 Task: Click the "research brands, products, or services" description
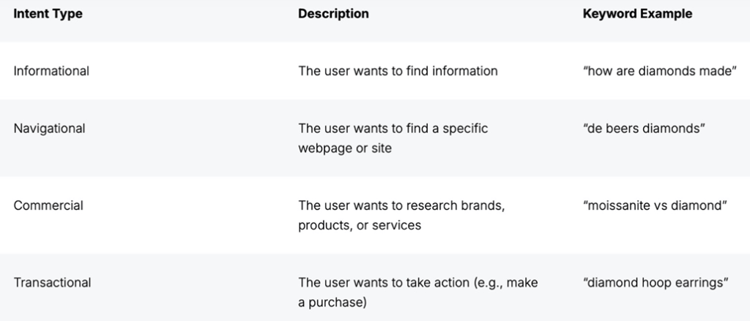[x=401, y=216]
